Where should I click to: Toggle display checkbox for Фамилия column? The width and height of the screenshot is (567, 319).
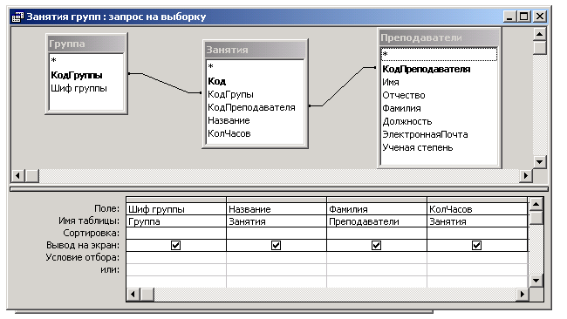[x=377, y=245]
